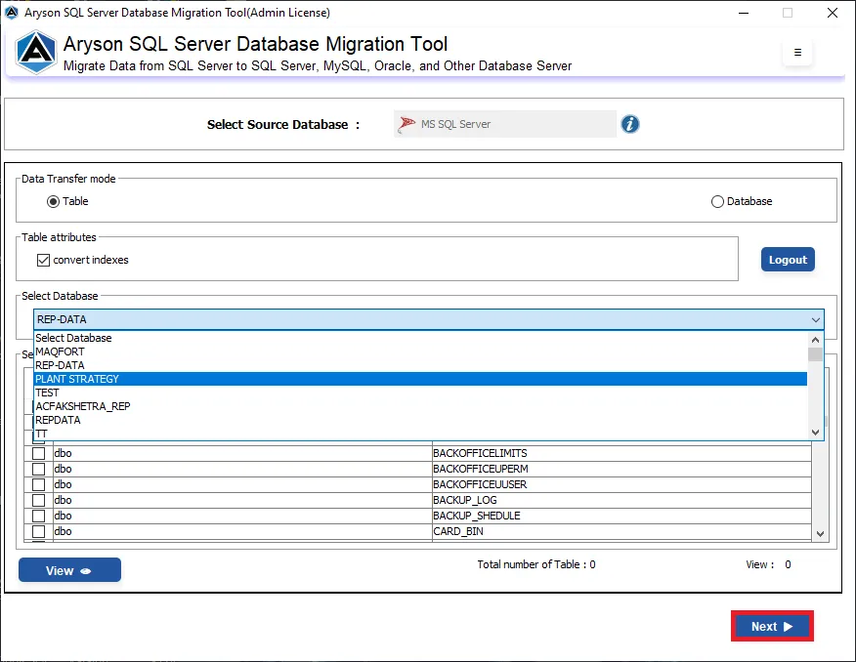856x662 pixels.
Task: Choose MAQFORT from the database list
Action: (420, 352)
